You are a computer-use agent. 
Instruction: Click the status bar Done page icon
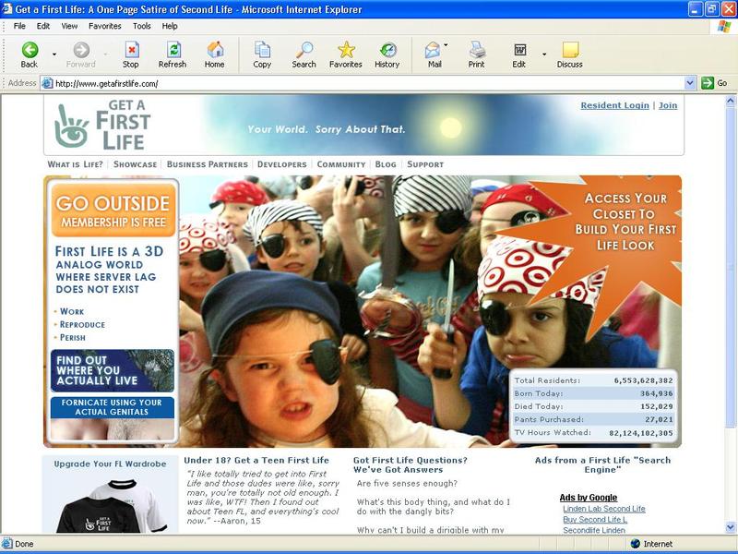click(x=7, y=544)
